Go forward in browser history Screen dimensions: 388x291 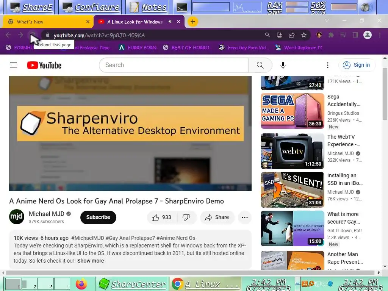click(20, 35)
